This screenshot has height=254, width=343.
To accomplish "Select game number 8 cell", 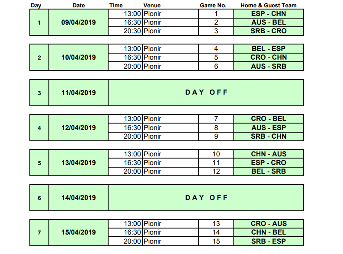I will point(216,128).
